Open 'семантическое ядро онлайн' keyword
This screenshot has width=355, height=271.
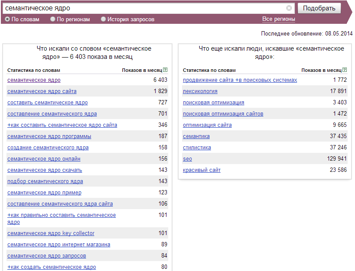tap(44, 159)
